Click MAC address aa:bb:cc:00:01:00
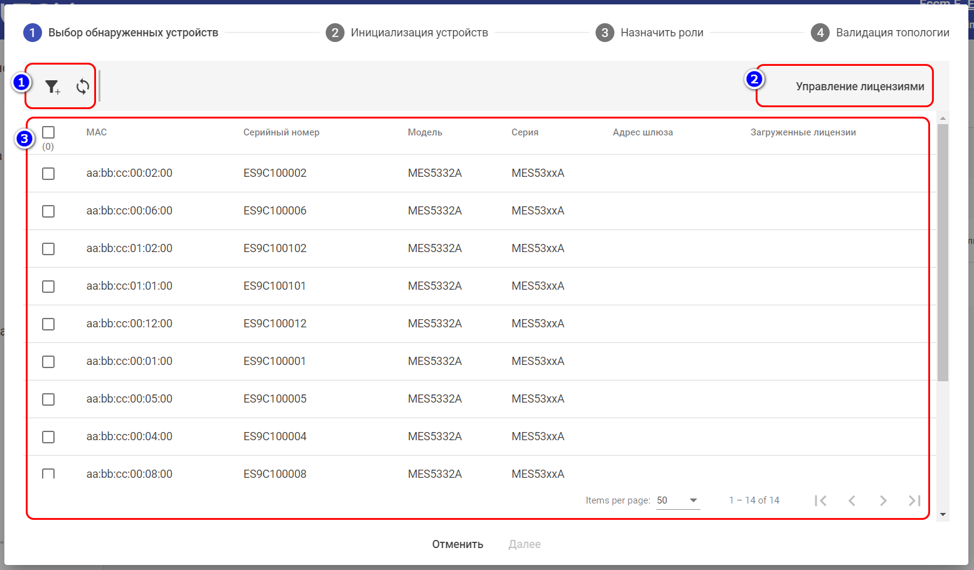The width and height of the screenshot is (974, 570). [129, 361]
